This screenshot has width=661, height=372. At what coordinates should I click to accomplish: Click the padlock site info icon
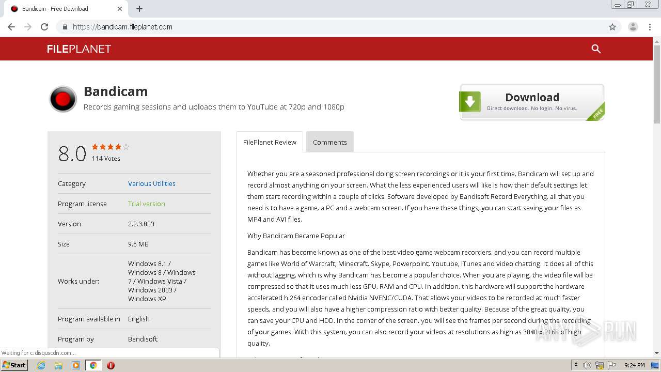click(x=65, y=27)
